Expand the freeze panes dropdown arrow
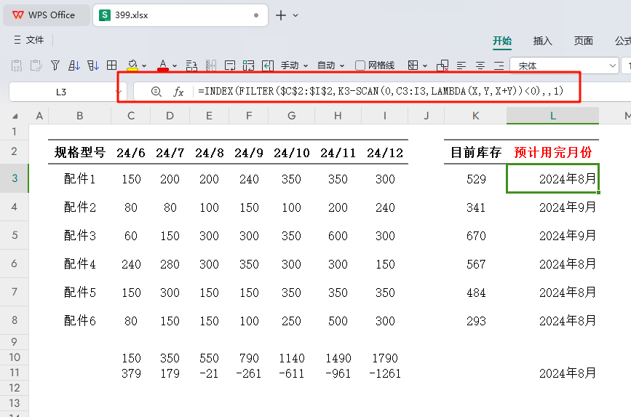The image size is (631, 417). (424, 65)
